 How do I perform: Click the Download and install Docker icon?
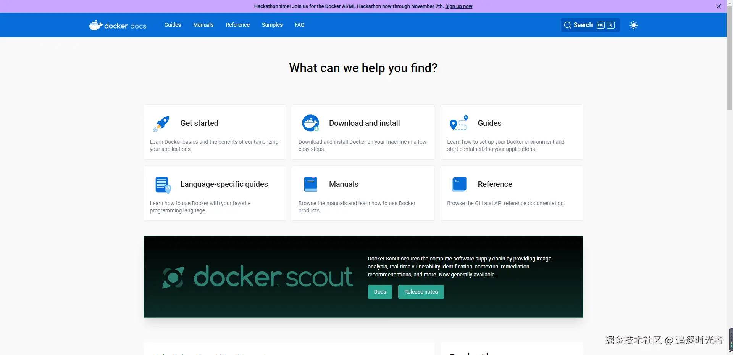pos(310,123)
